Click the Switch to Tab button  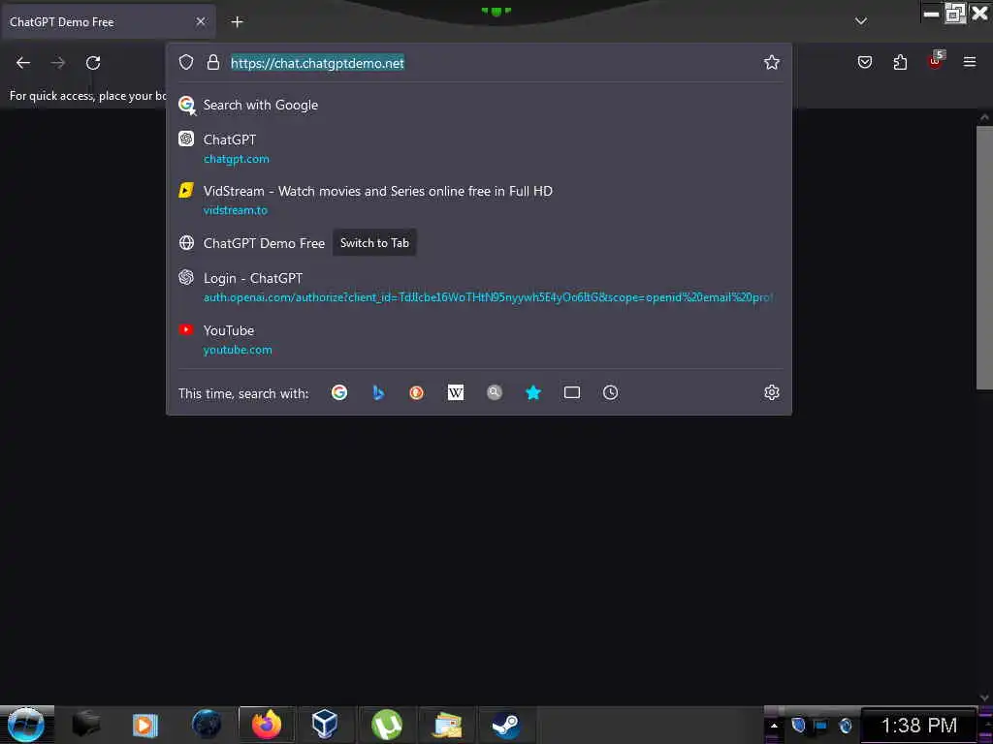[374, 243]
